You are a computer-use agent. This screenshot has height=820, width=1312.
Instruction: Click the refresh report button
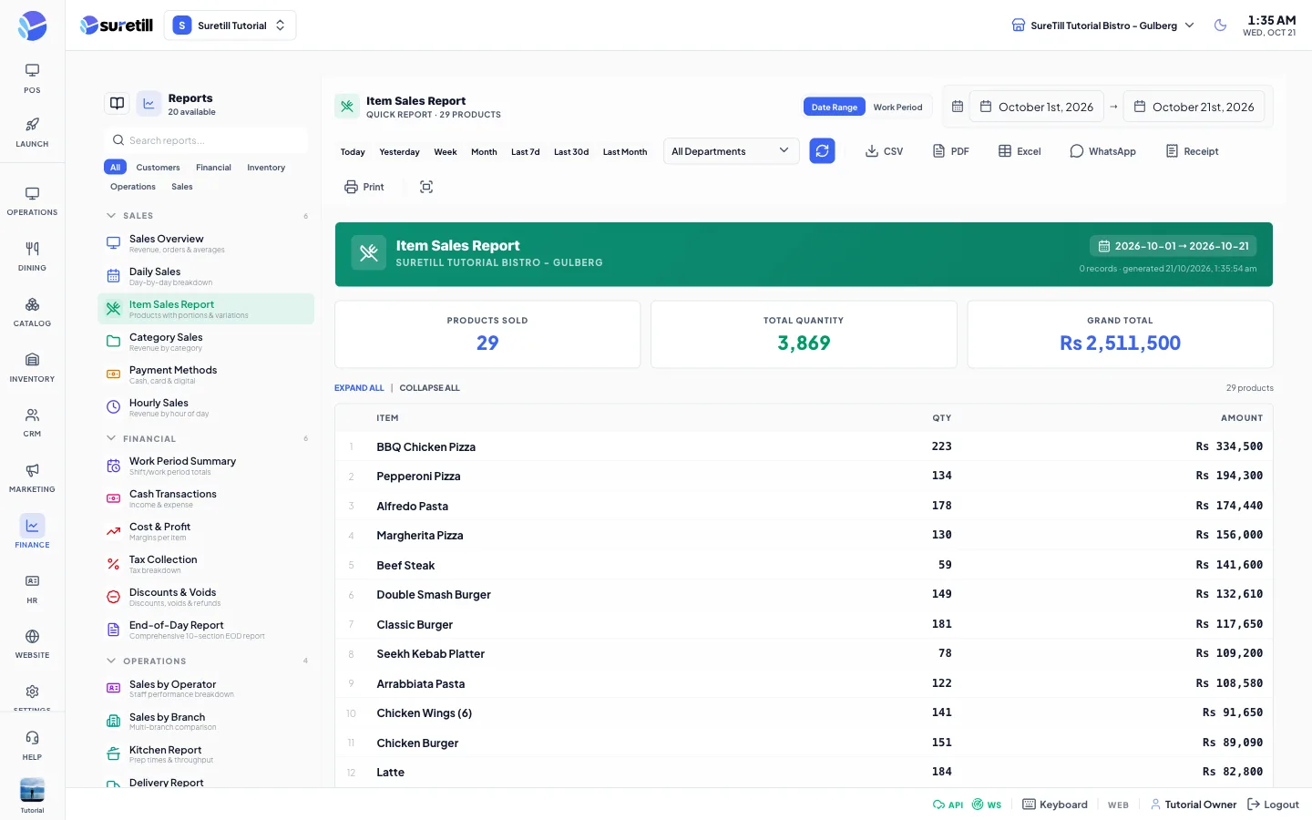point(822,151)
